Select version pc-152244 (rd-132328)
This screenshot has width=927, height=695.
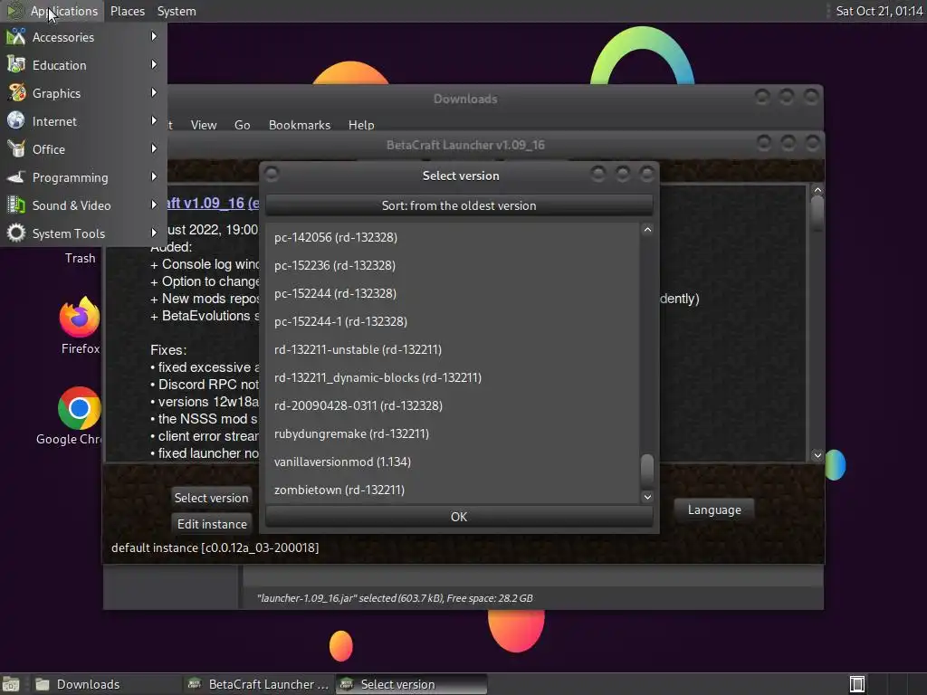(x=453, y=293)
